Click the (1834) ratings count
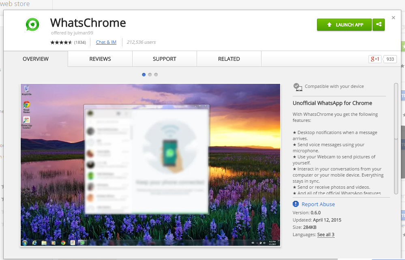The width and height of the screenshot is (405, 260). (80, 42)
